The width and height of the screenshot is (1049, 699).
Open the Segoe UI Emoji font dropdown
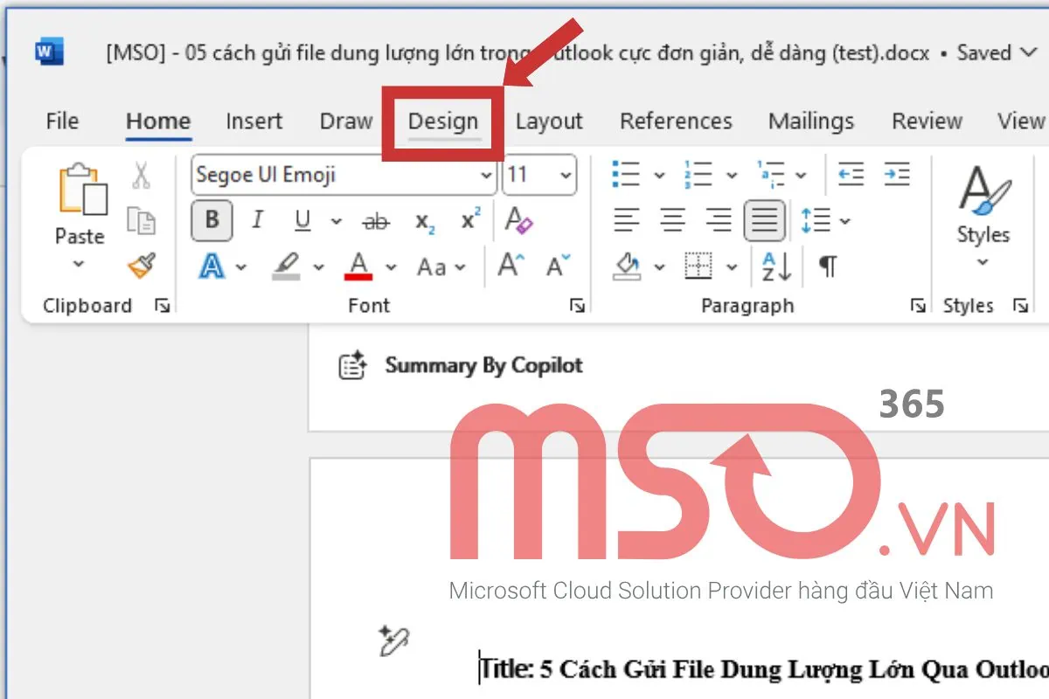tap(487, 175)
